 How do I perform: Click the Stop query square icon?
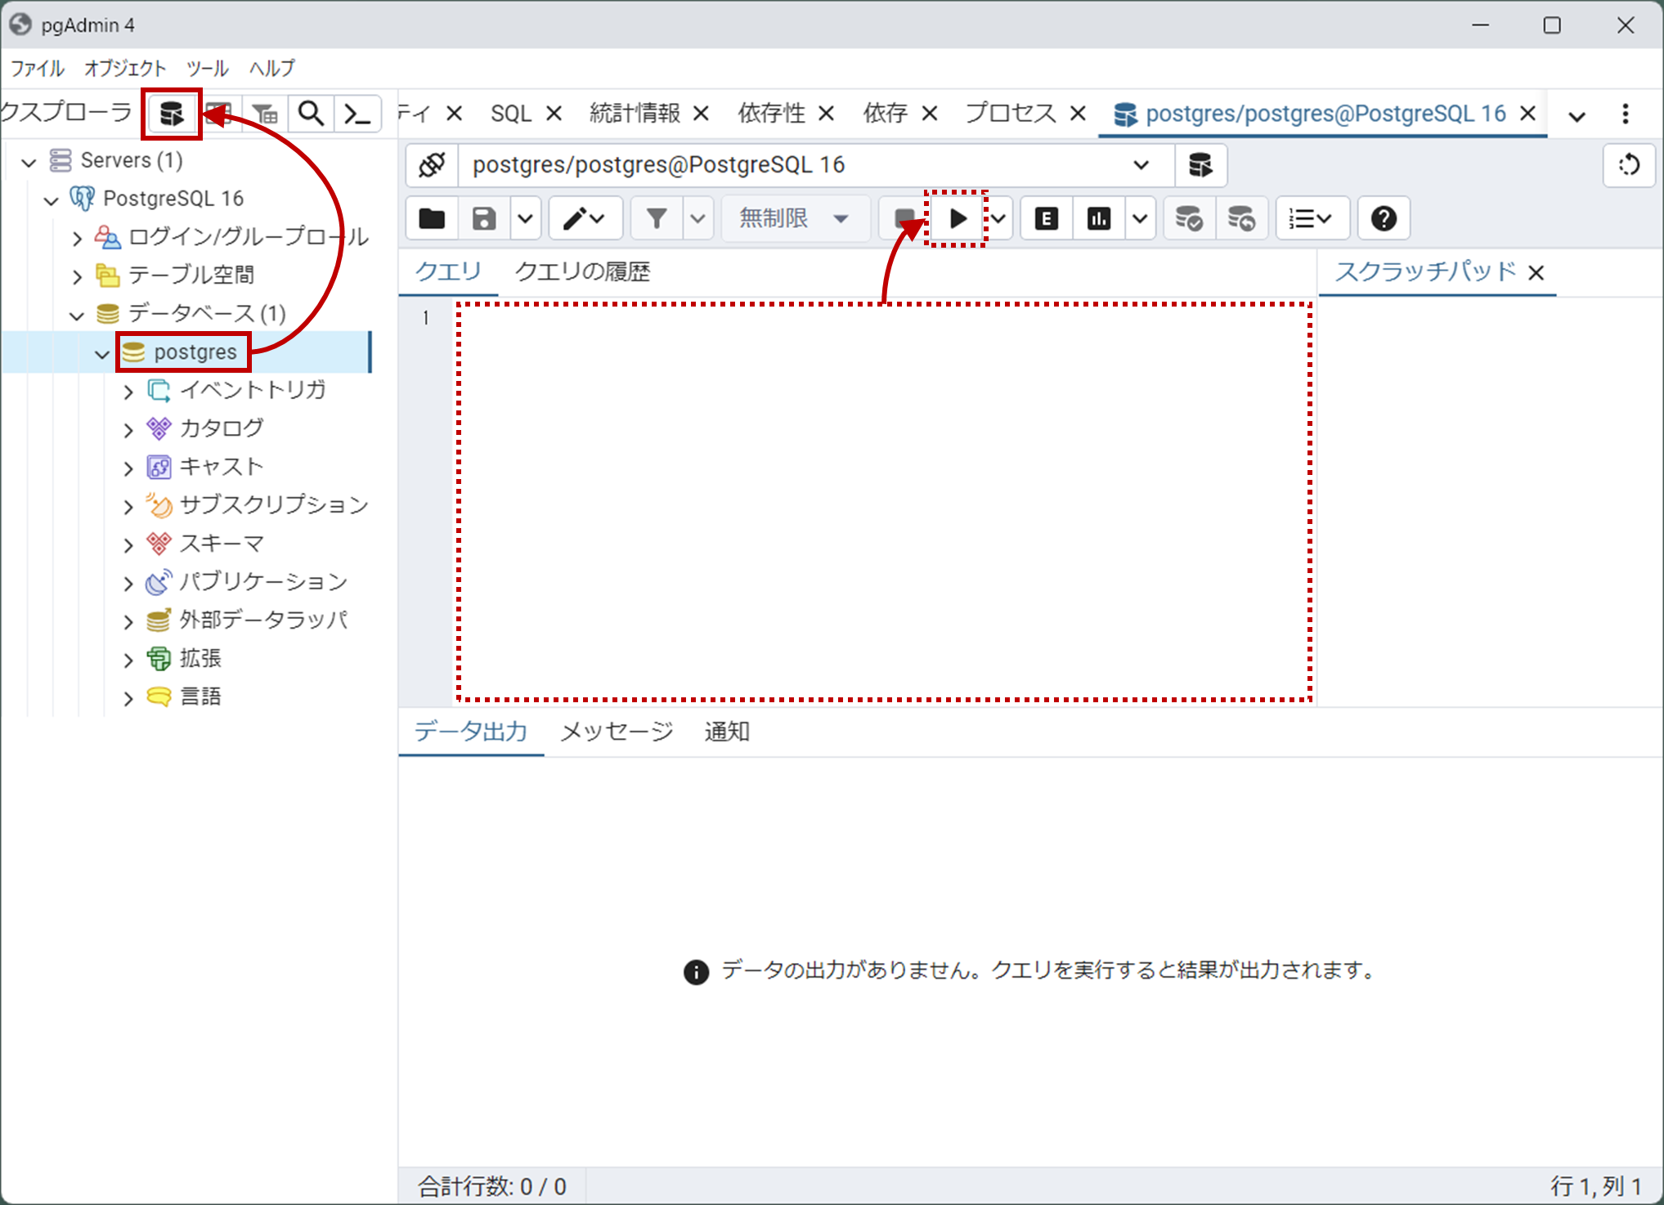tap(904, 218)
